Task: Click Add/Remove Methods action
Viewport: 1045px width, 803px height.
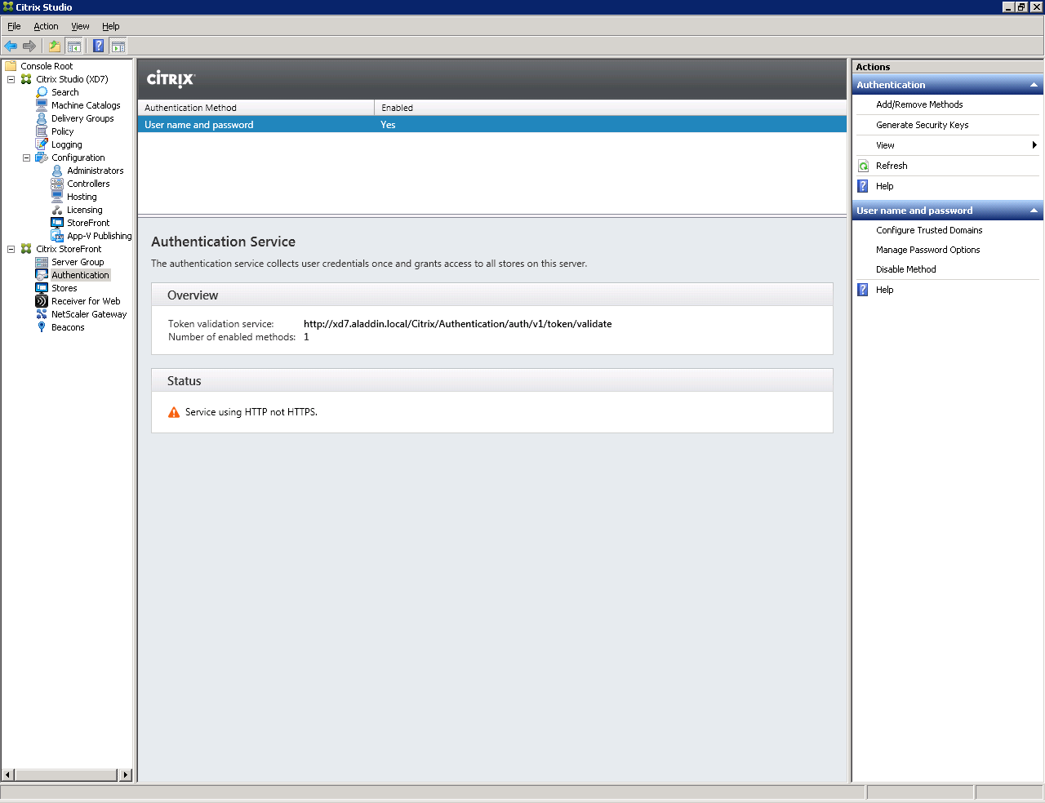Action: tap(919, 104)
